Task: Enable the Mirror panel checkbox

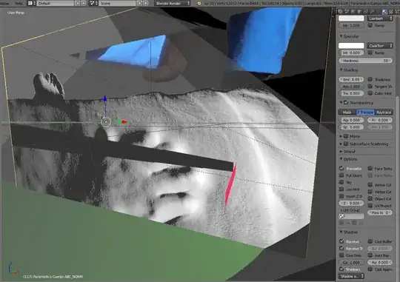Action: click(346, 136)
